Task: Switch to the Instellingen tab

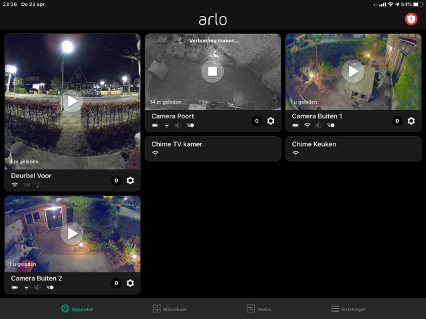Action: click(x=348, y=308)
